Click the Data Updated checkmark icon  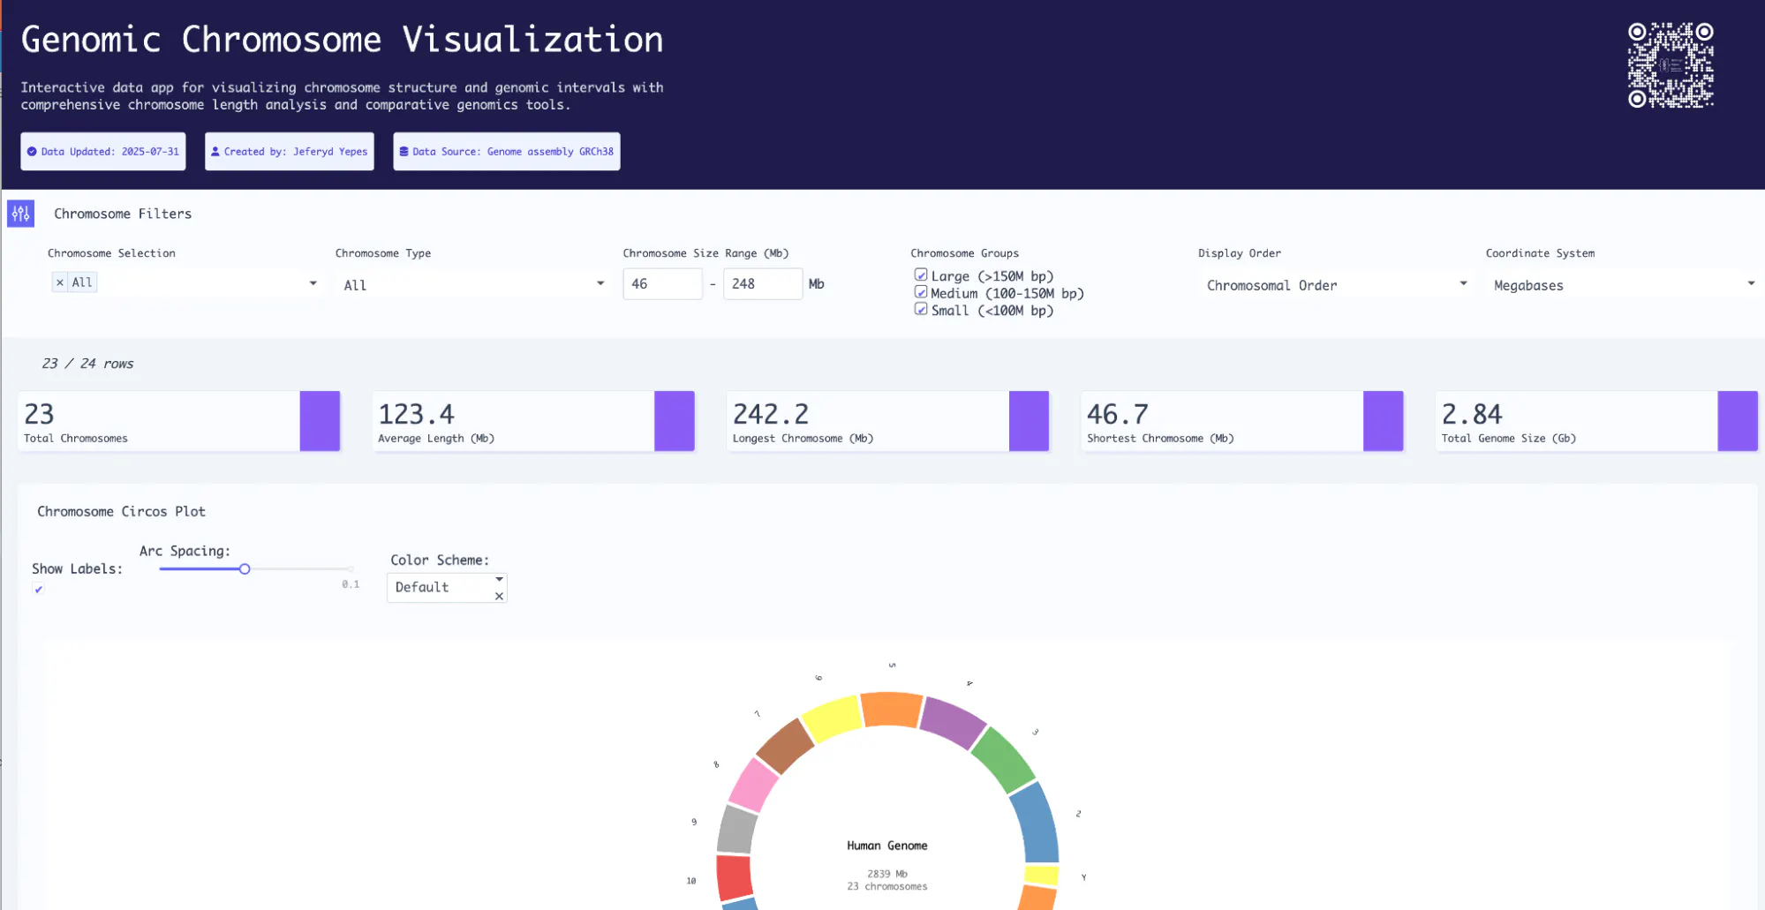32,152
